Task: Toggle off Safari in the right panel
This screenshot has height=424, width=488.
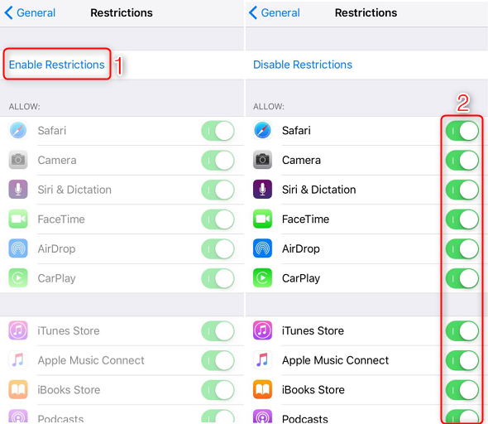Action: click(462, 131)
